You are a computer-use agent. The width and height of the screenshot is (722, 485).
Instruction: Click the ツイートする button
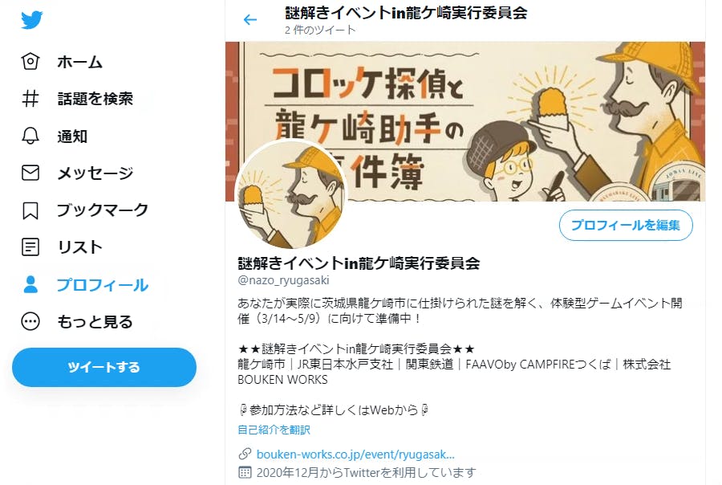point(104,367)
